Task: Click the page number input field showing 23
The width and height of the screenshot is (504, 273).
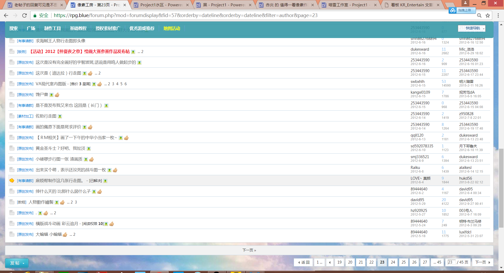Action: click(x=451, y=262)
